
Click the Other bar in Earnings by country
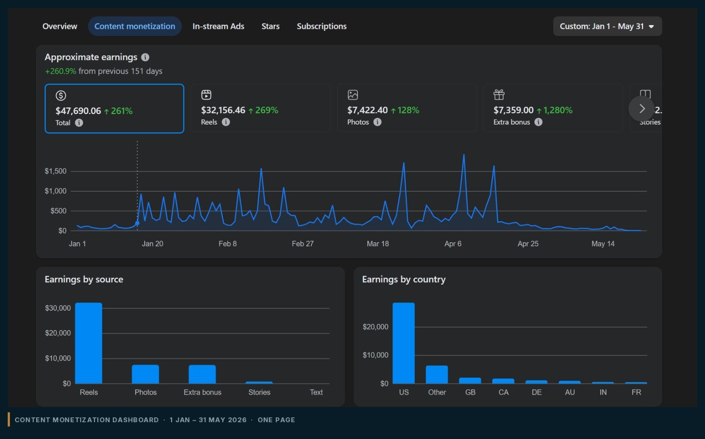click(x=437, y=375)
